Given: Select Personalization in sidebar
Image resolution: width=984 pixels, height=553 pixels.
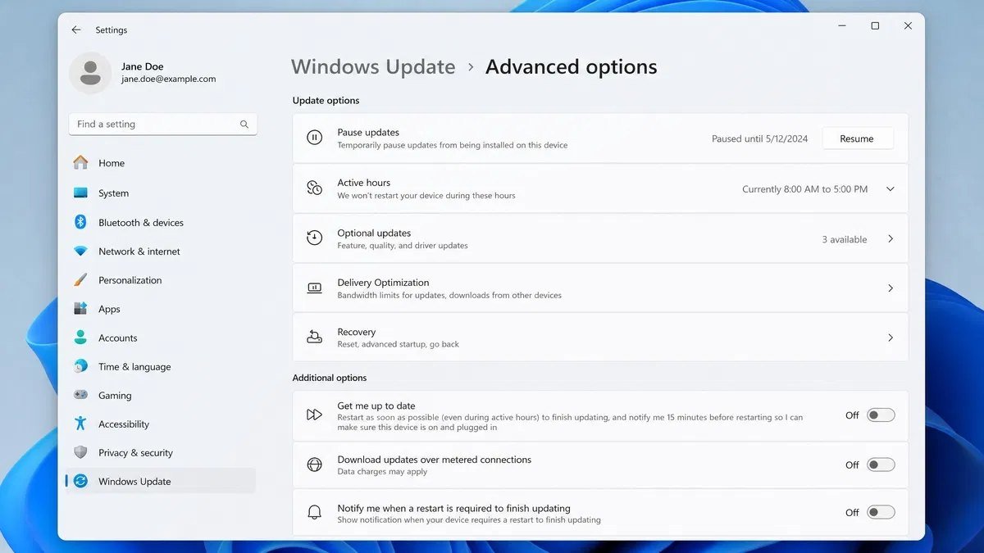Looking at the screenshot, I should 162,280.
